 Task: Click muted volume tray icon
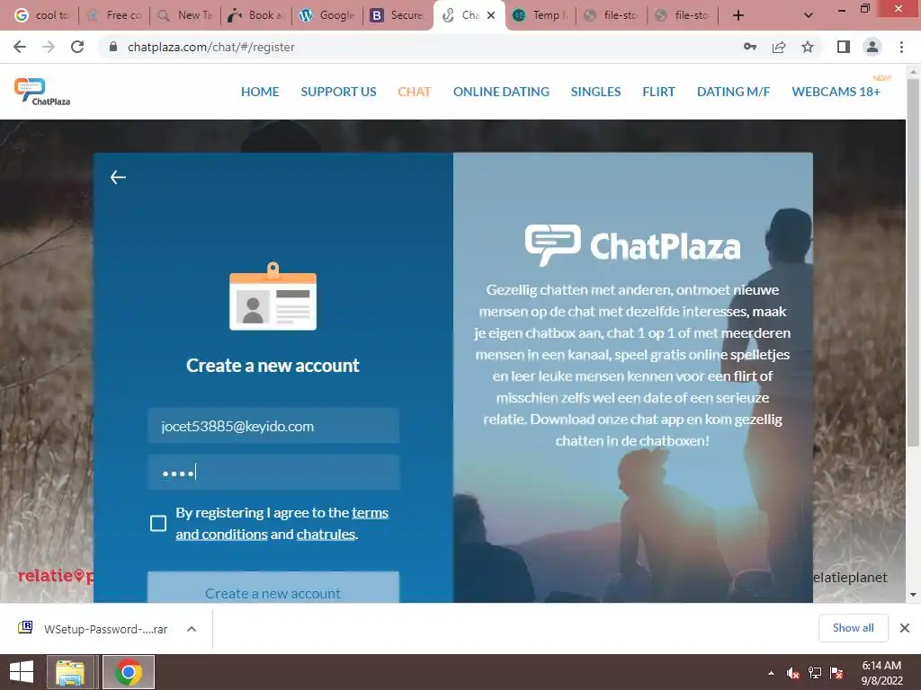pyautogui.click(x=793, y=673)
